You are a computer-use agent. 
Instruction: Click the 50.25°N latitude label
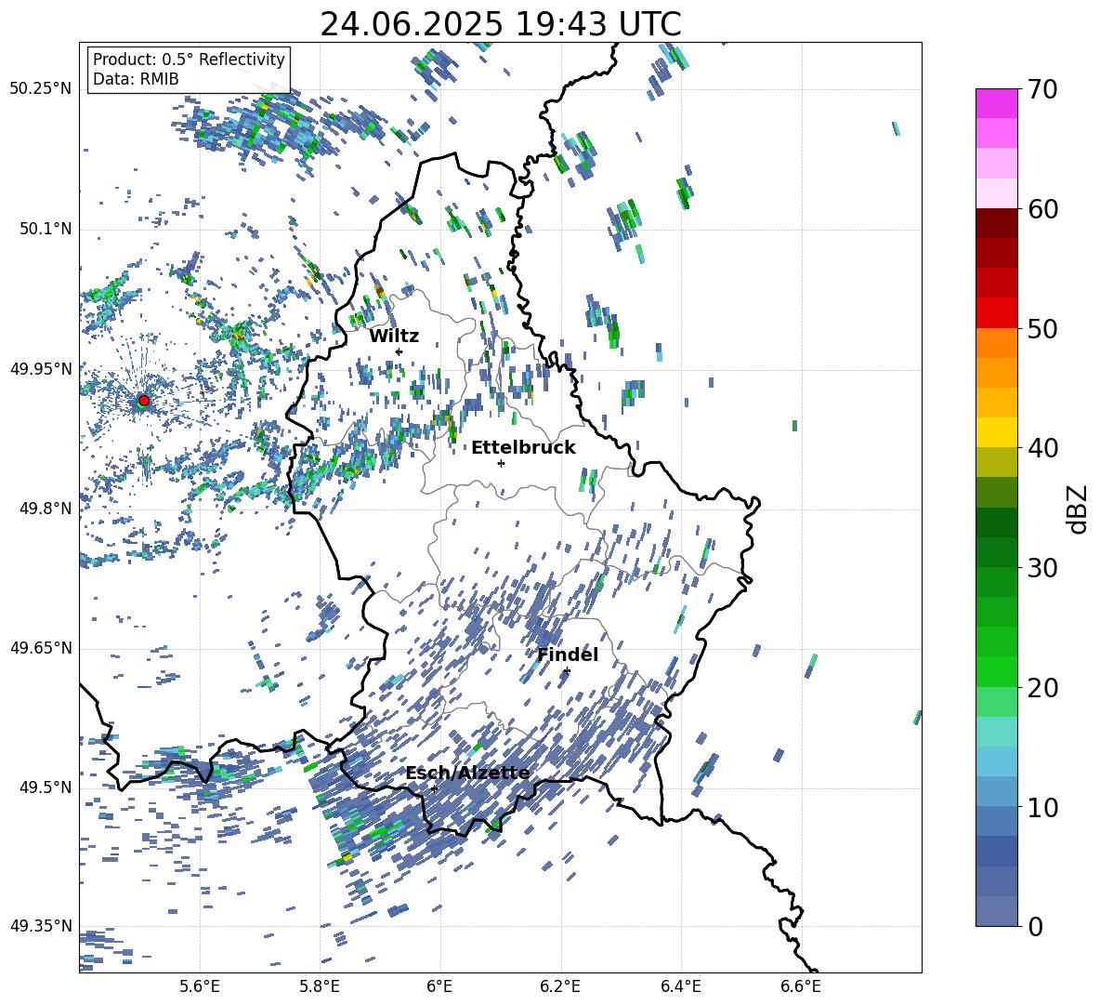(x=41, y=89)
